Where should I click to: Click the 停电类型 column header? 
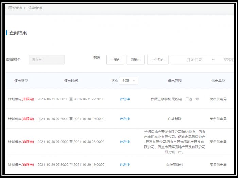21,81
